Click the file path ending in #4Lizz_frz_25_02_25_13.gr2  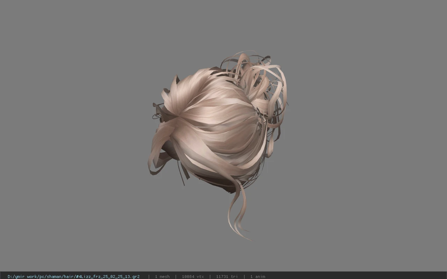74,277
